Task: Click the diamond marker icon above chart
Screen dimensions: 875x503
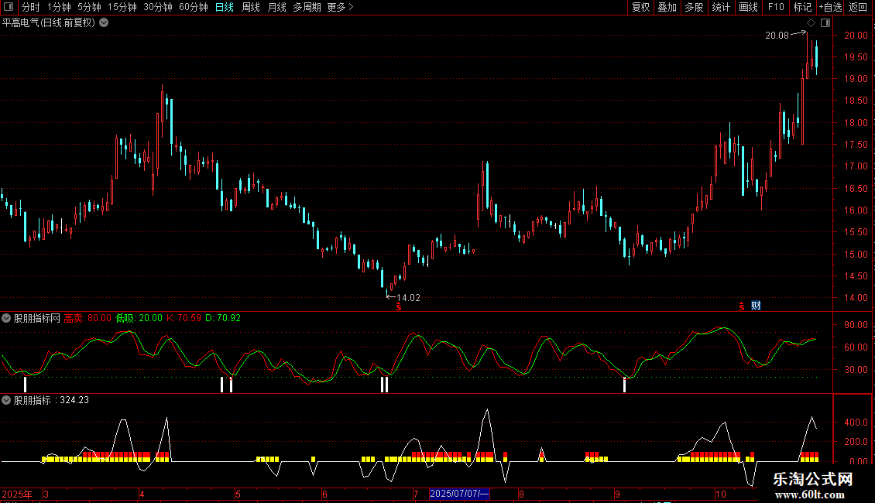Action: [x=811, y=23]
